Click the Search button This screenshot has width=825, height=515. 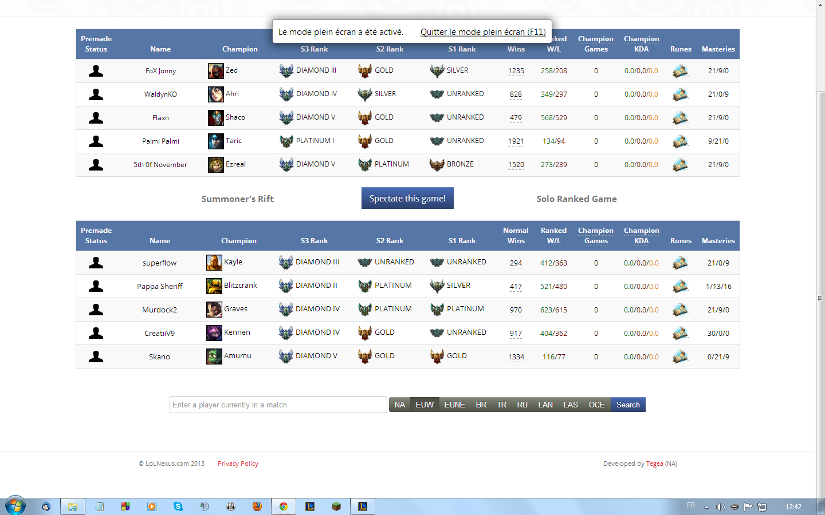[x=628, y=405]
